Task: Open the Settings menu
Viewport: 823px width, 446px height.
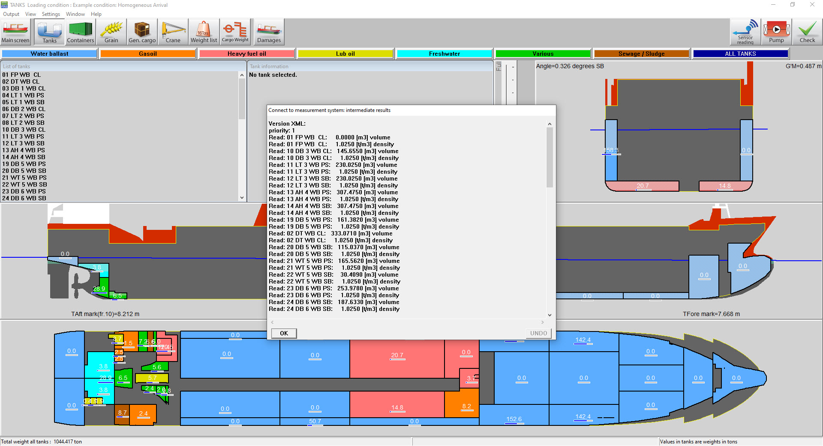Action: point(51,14)
